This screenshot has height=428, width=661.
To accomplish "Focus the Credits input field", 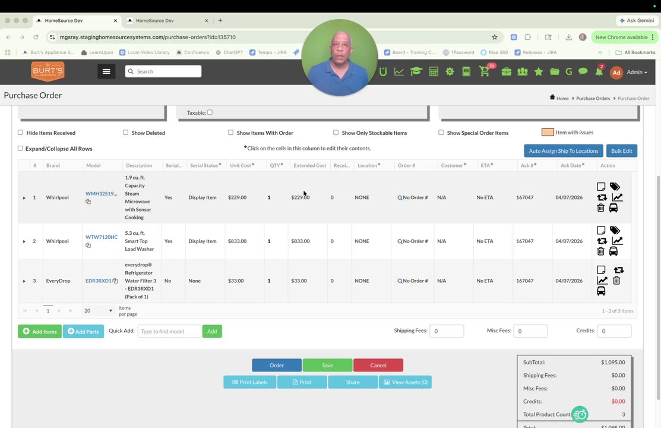I will pos(614,331).
